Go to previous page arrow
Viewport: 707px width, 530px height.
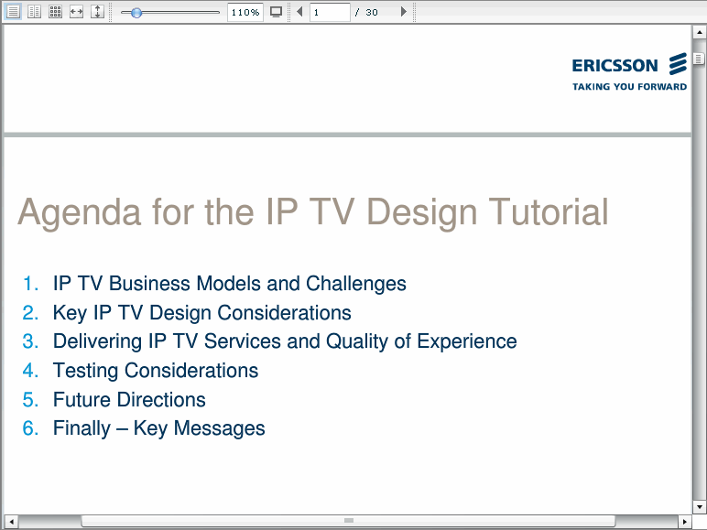click(299, 11)
